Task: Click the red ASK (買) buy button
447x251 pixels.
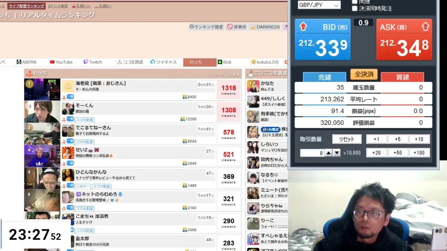Action: (404, 39)
